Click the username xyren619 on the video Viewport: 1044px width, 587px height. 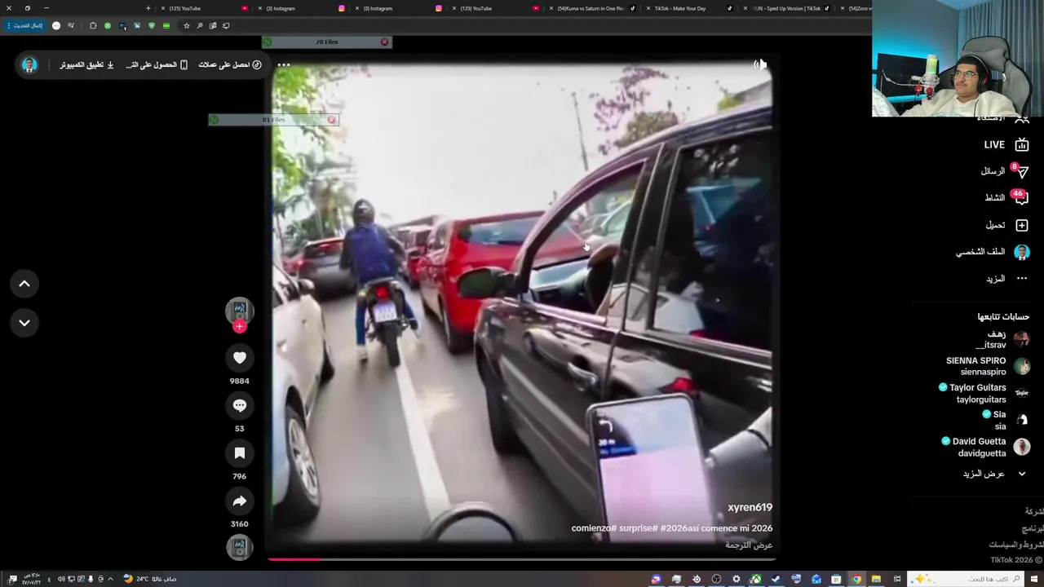tap(750, 507)
